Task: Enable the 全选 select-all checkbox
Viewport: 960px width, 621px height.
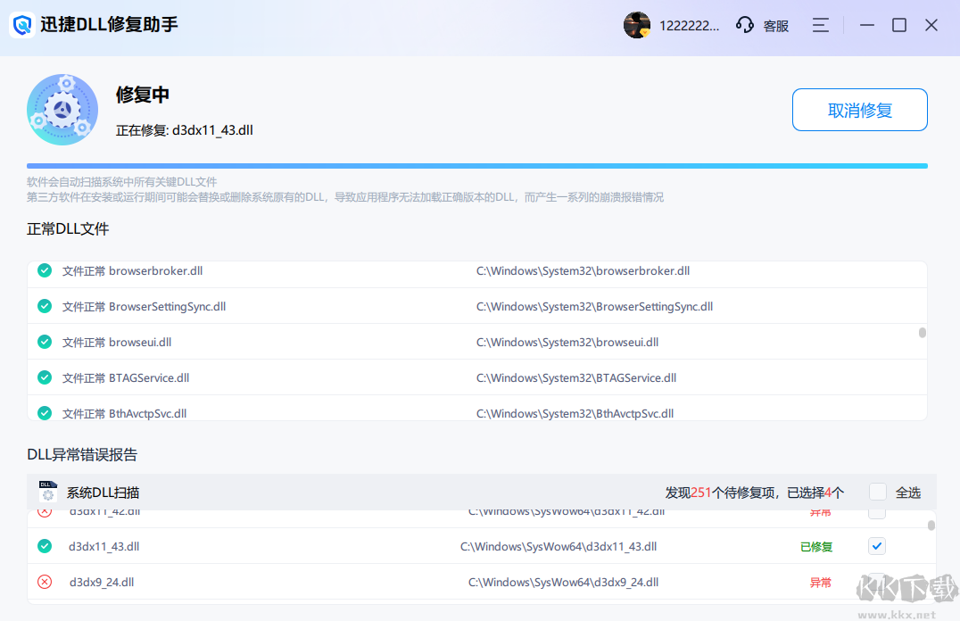Action: point(876,492)
